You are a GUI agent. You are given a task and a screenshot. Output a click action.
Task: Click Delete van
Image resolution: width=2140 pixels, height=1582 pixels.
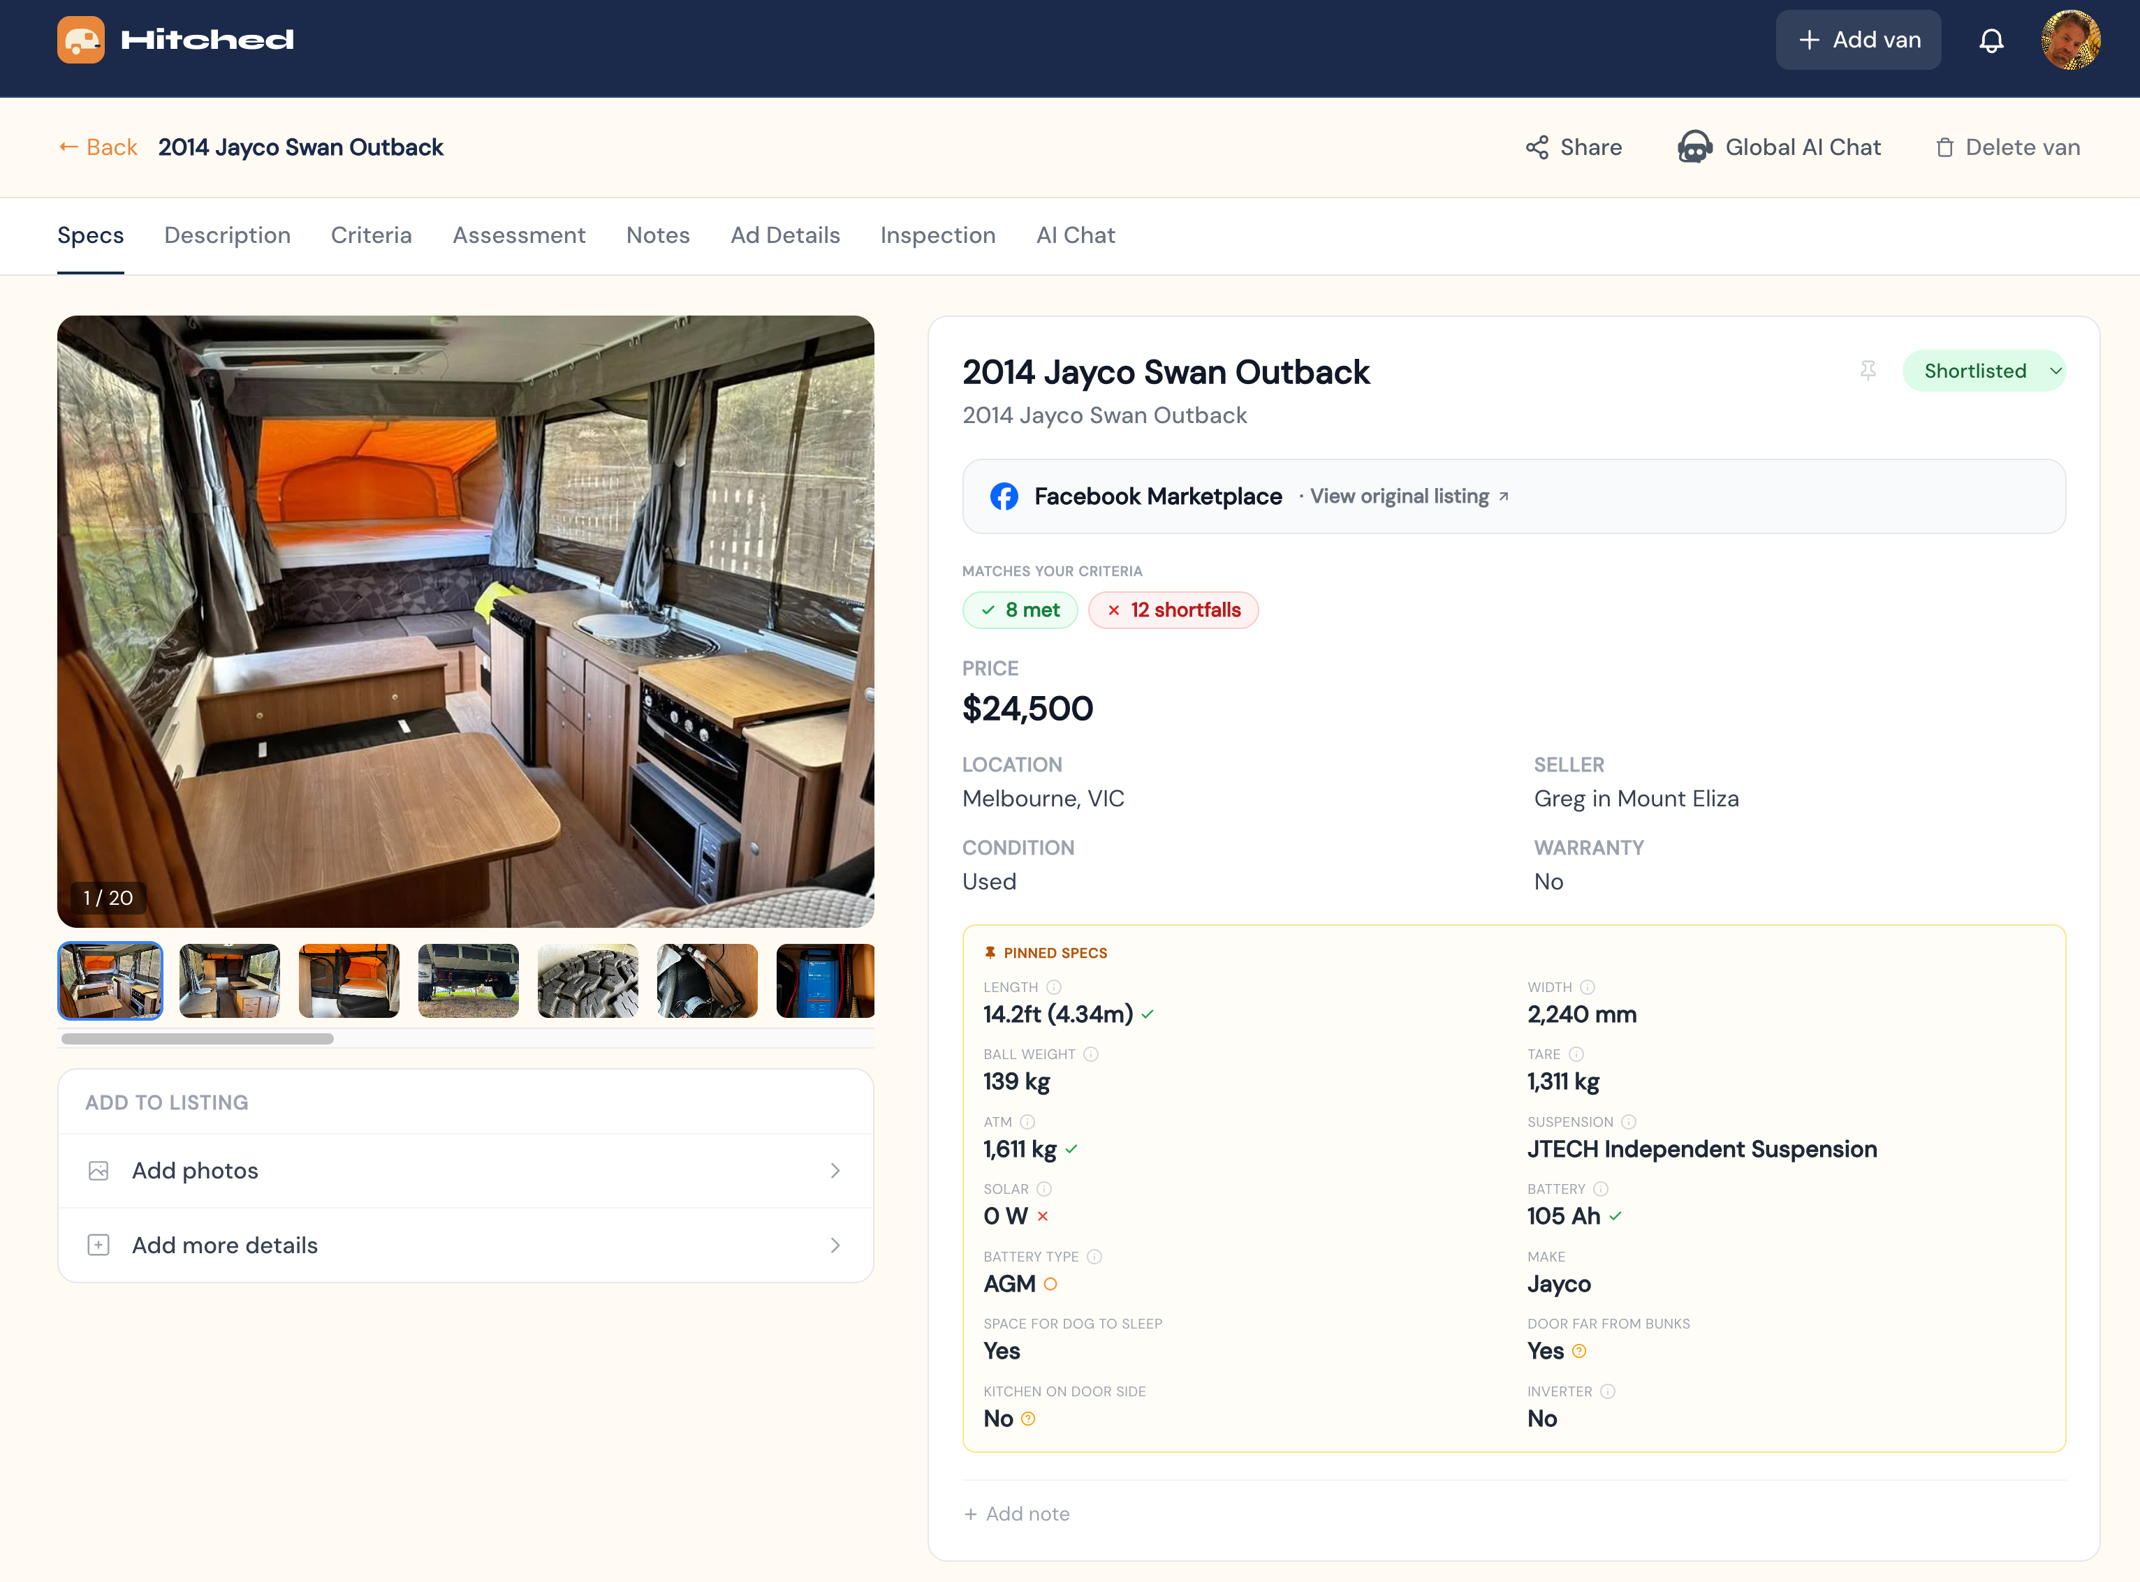(2007, 147)
